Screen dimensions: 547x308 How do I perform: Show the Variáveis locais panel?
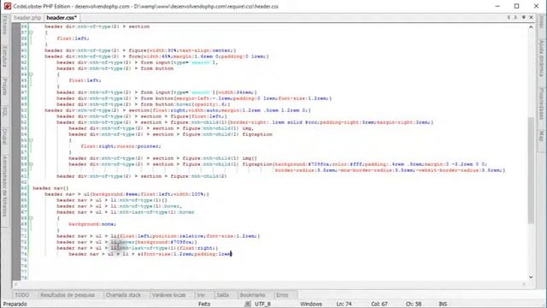tap(169, 295)
